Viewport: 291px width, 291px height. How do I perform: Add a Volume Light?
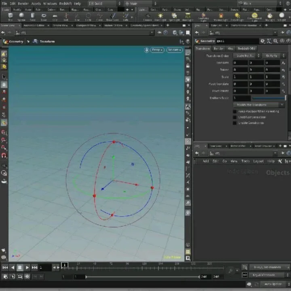(221, 17)
